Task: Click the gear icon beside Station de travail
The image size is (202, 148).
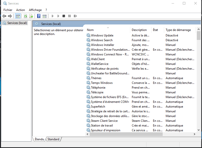Action: (88, 126)
